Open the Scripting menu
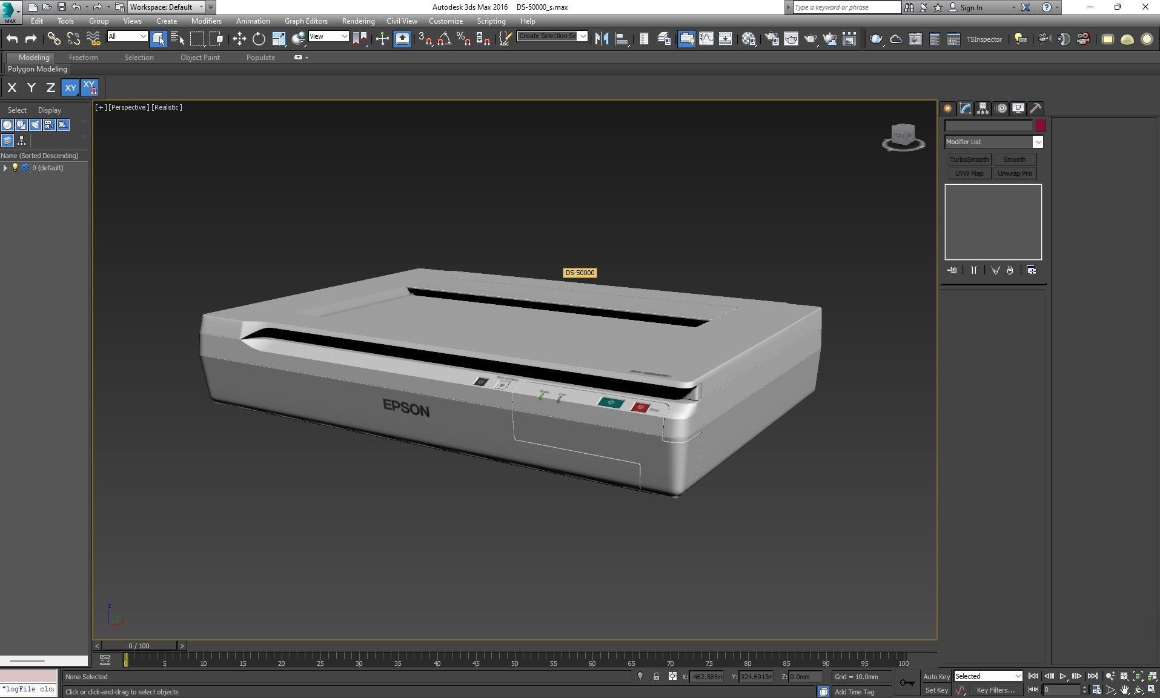 point(491,21)
